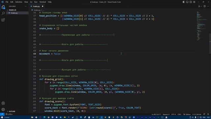Open errors and warnings problems indicator
Screen dimensions: 211x119
pyautogui.click(x=9, y=114)
